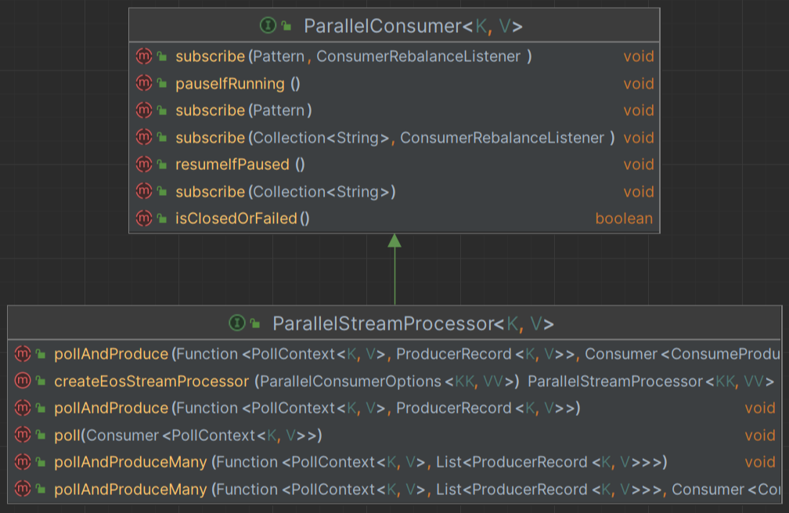789x513 pixels.
Task: Click the method icon of pollAndProduce returning void
Action: click(x=23, y=408)
